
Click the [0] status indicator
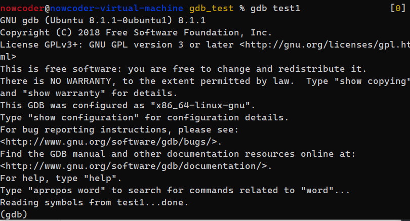(x=398, y=9)
